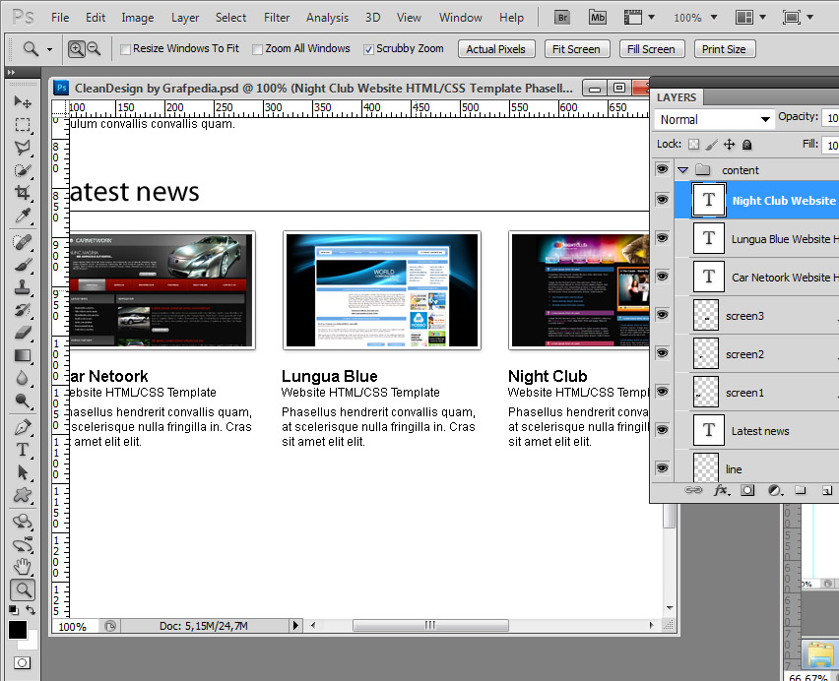The width and height of the screenshot is (839, 681).
Task: Select the Spot Healing Brush tool
Action: pos(23,242)
